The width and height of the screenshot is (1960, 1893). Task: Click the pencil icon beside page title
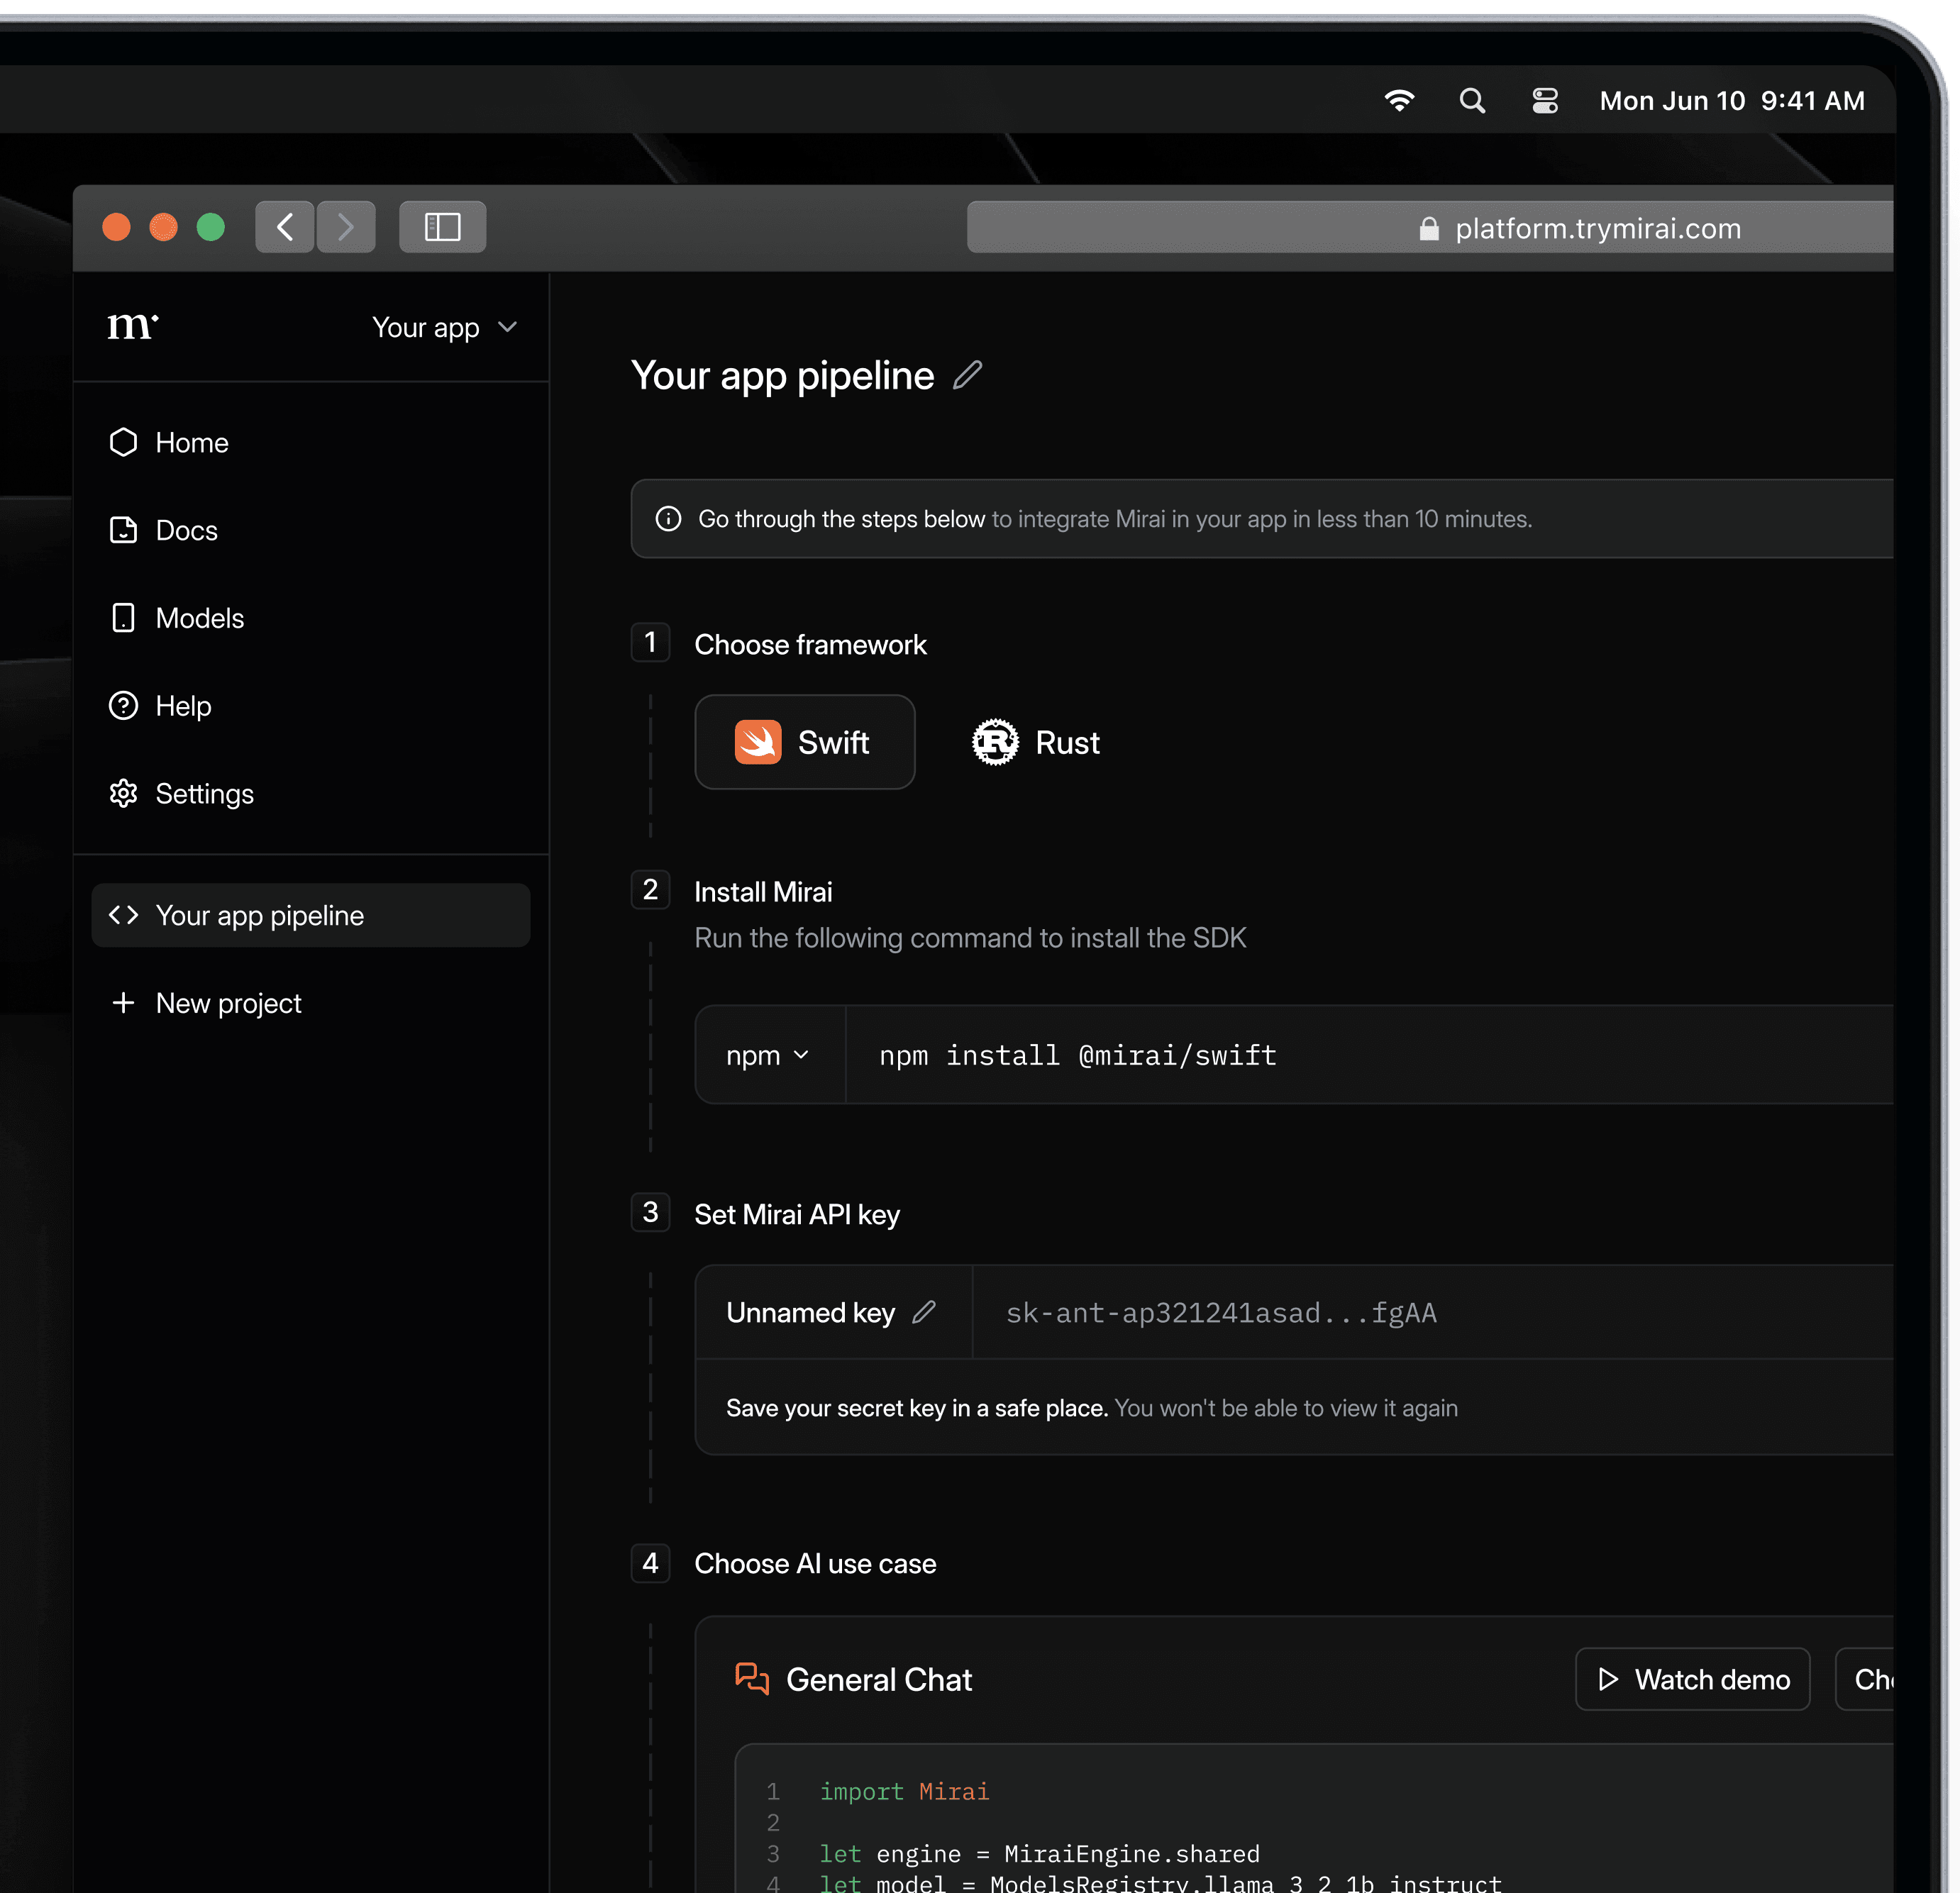pyautogui.click(x=967, y=375)
